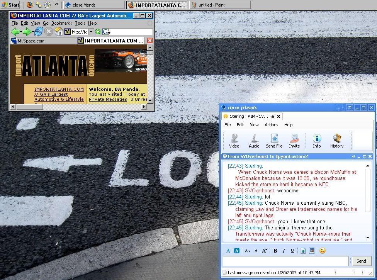Pick the text background color swatch
Viewport: 377px width, 280px height.
(237, 251)
